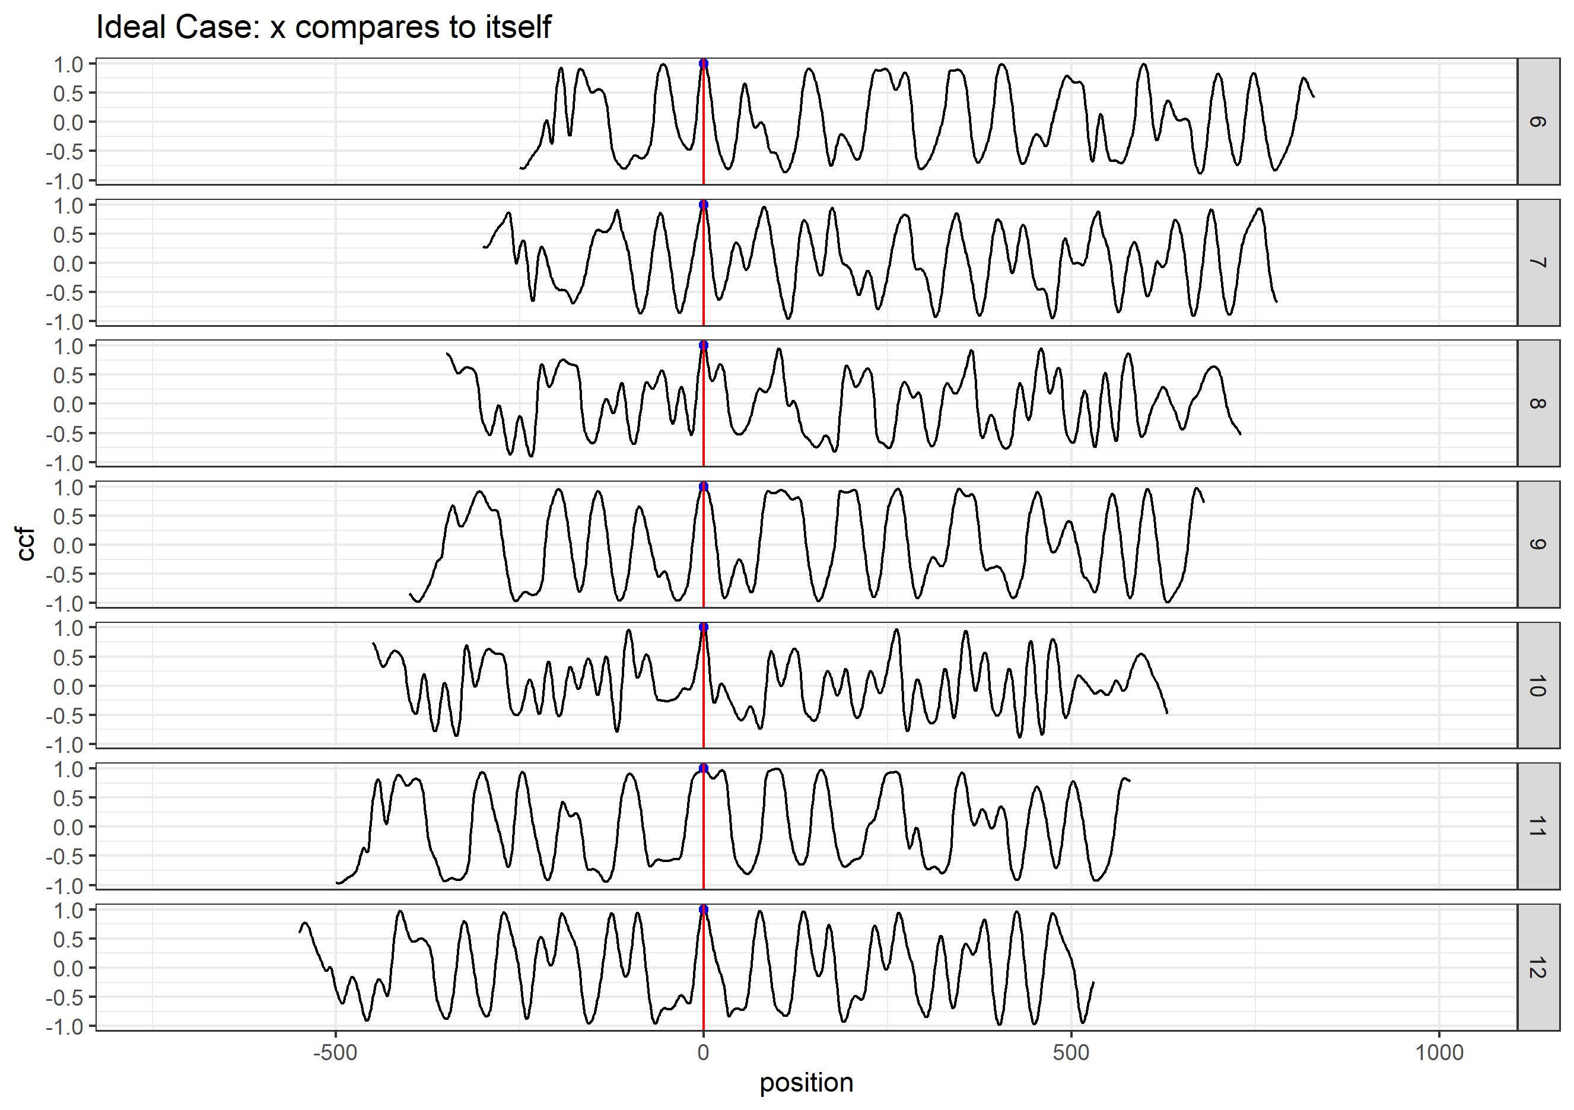Click the '-1.0' y-tick label of panel 11
Viewport: 1574px width, 1110px height.
coord(65,886)
